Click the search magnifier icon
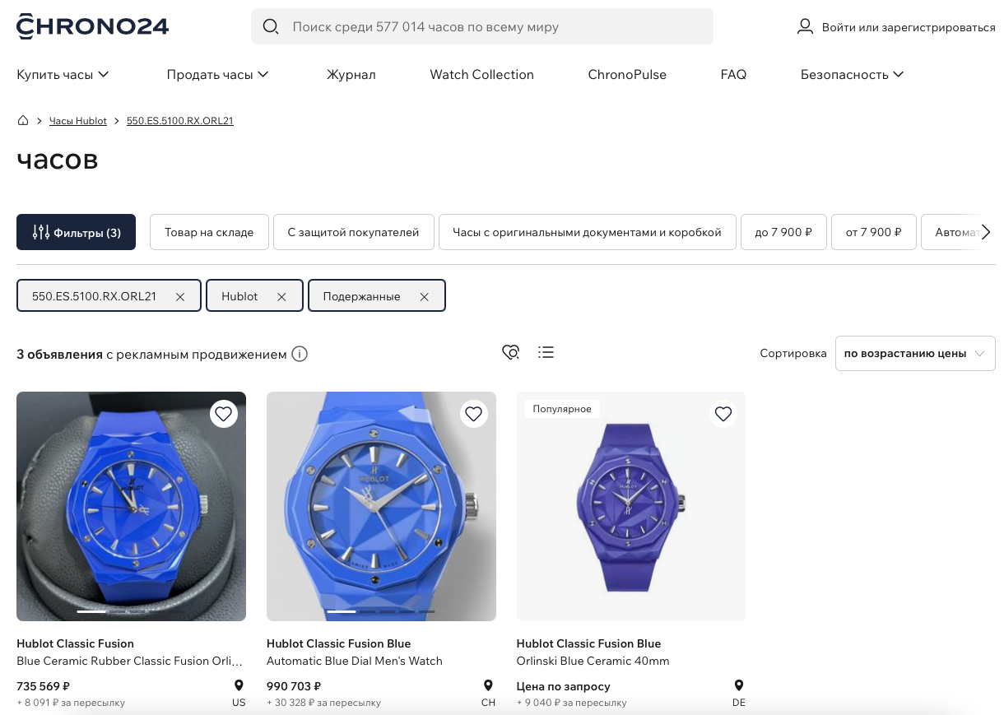This screenshot has height=715, width=1004. tap(271, 27)
